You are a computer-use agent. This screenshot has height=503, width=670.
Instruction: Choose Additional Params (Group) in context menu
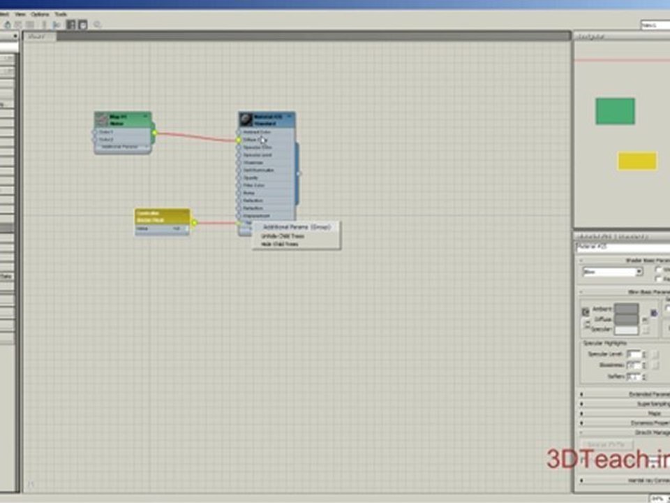[297, 227]
